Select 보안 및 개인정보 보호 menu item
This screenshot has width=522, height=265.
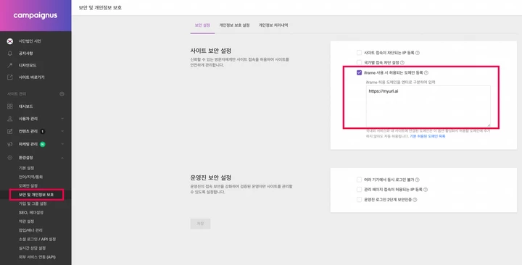36,195
